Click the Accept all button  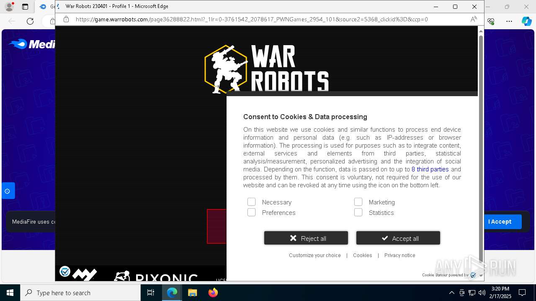coord(398,238)
